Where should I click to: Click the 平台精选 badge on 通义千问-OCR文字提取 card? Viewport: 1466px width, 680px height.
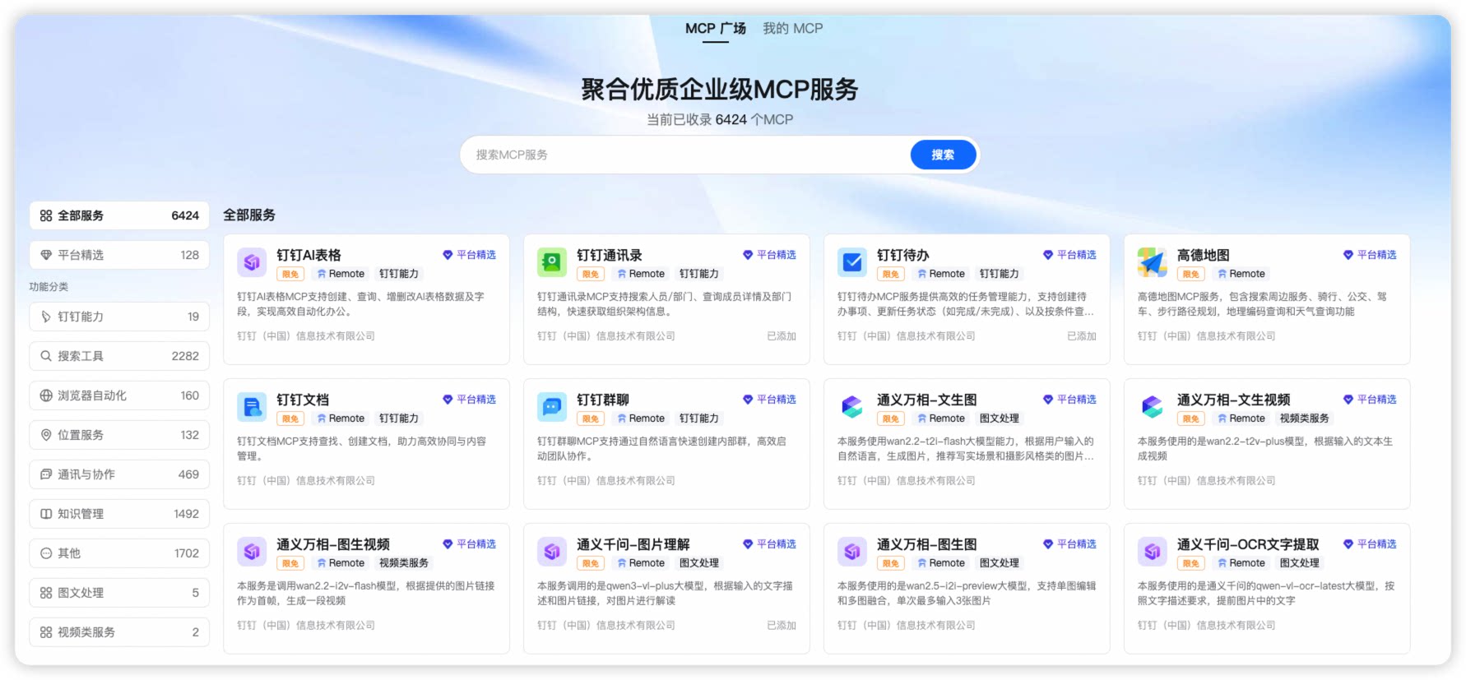[1371, 544]
